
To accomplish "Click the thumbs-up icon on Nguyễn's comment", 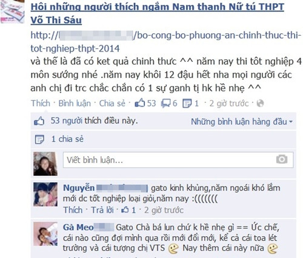I will pyautogui.click(x=125, y=210).
